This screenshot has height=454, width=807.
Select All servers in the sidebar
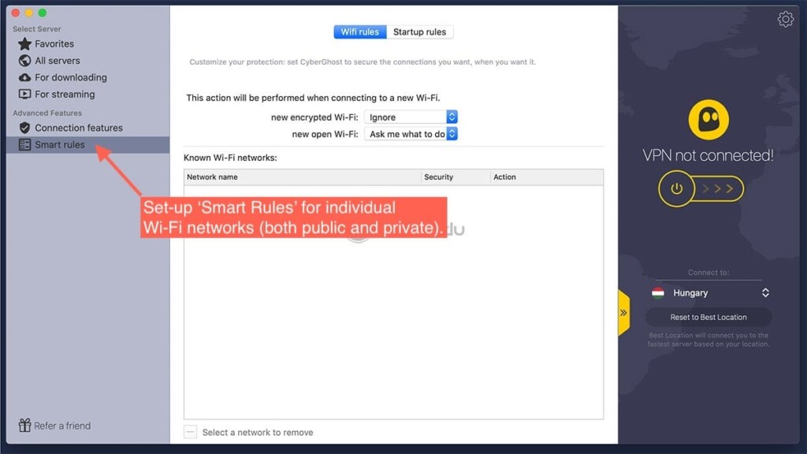tap(87, 61)
